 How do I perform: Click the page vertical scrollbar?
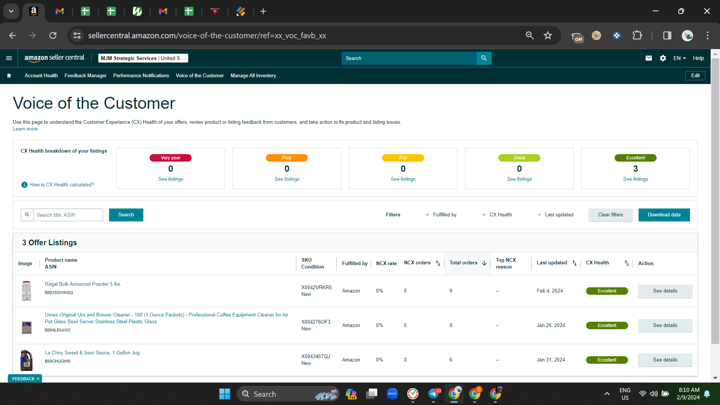(715, 200)
